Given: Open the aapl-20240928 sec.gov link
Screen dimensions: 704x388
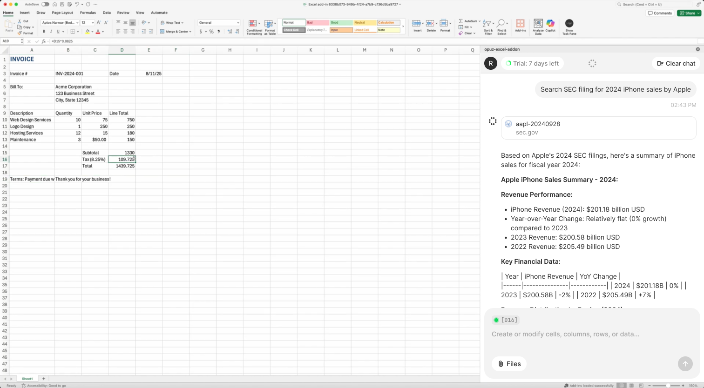Looking at the screenshot, I should (x=599, y=128).
